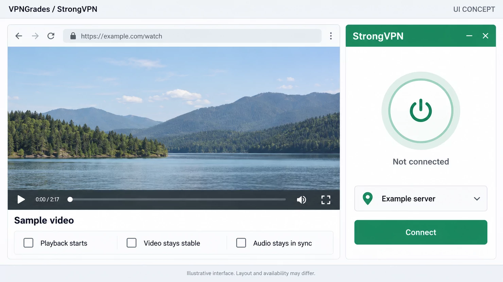Screen dimensions: 503x282
Task: Go back in the browser
Action: (x=19, y=36)
